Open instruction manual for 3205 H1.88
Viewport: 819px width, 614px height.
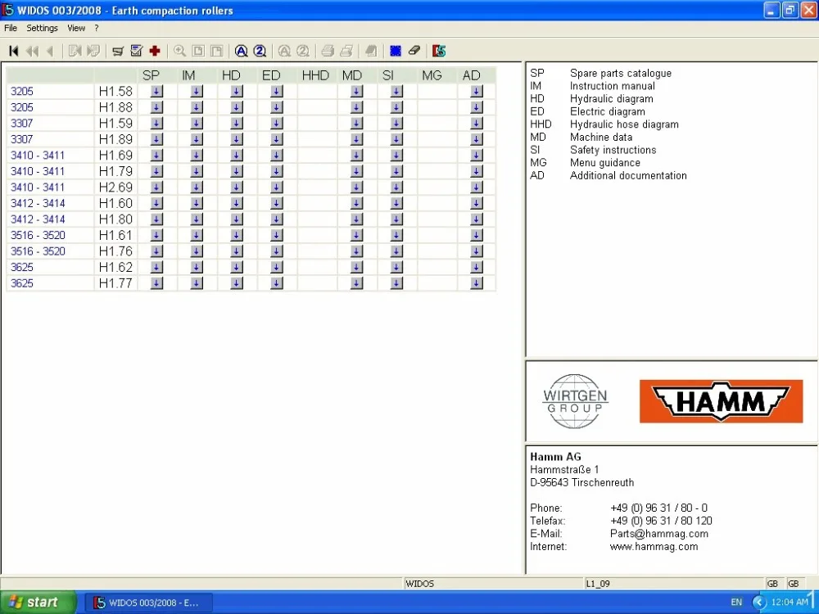pos(197,107)
